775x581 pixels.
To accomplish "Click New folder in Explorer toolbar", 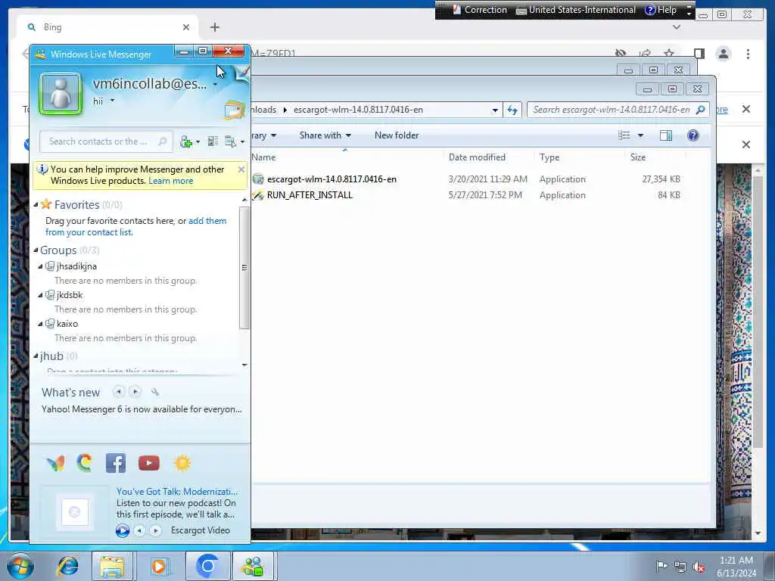I will click(x=397, y=135).
